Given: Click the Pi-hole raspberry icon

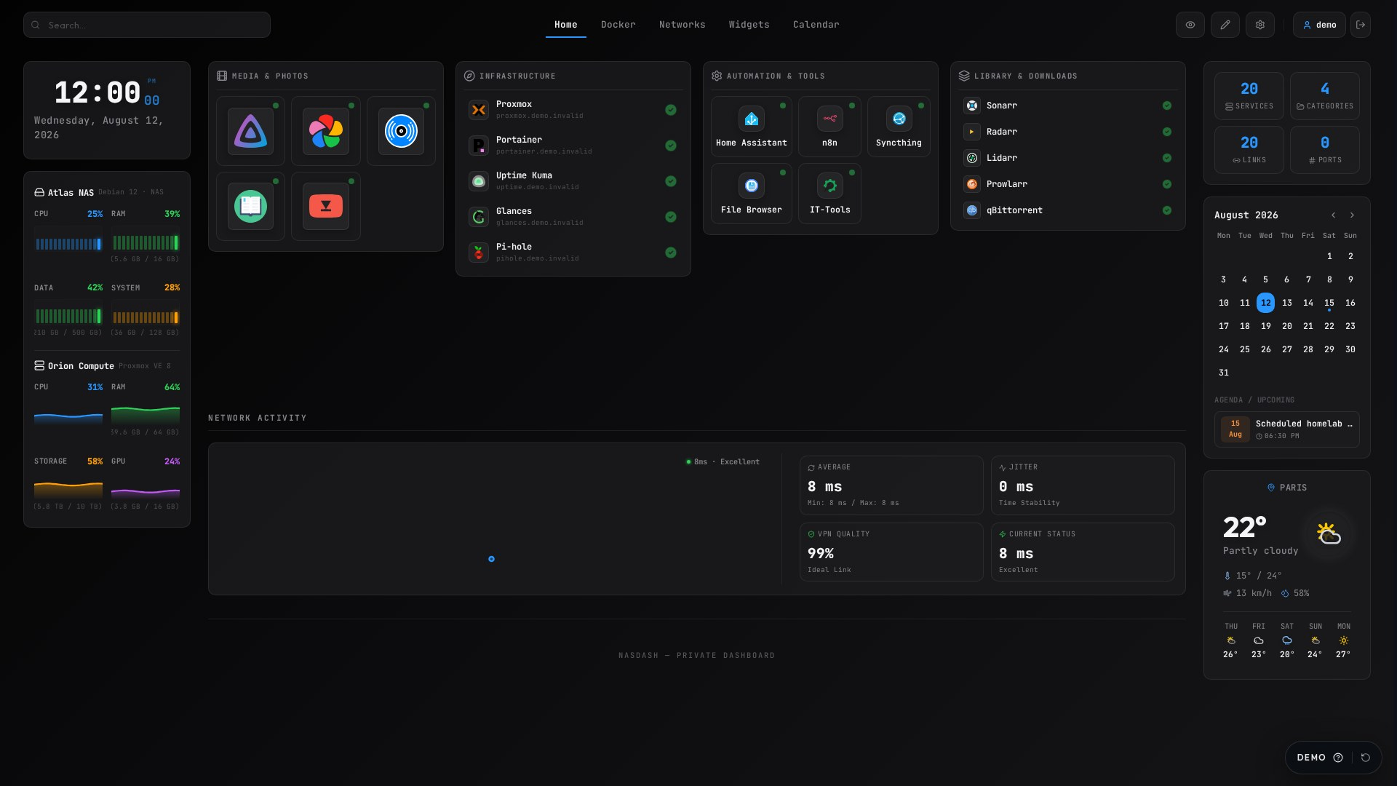Looking at the screenshot, I should (479, 253).
